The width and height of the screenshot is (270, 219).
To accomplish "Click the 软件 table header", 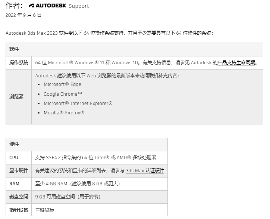I will [14, 49].
